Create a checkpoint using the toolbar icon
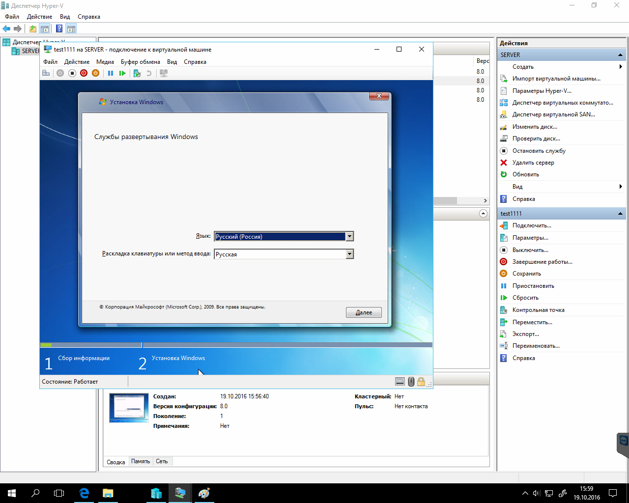Image resolution: width=629 pixels, height=503 pixels. 137,73
